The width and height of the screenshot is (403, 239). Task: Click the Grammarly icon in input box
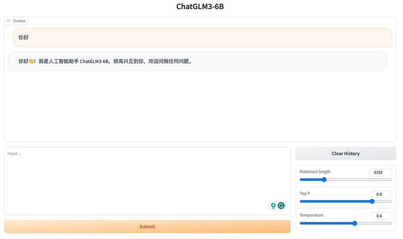[x=281, y=205]
